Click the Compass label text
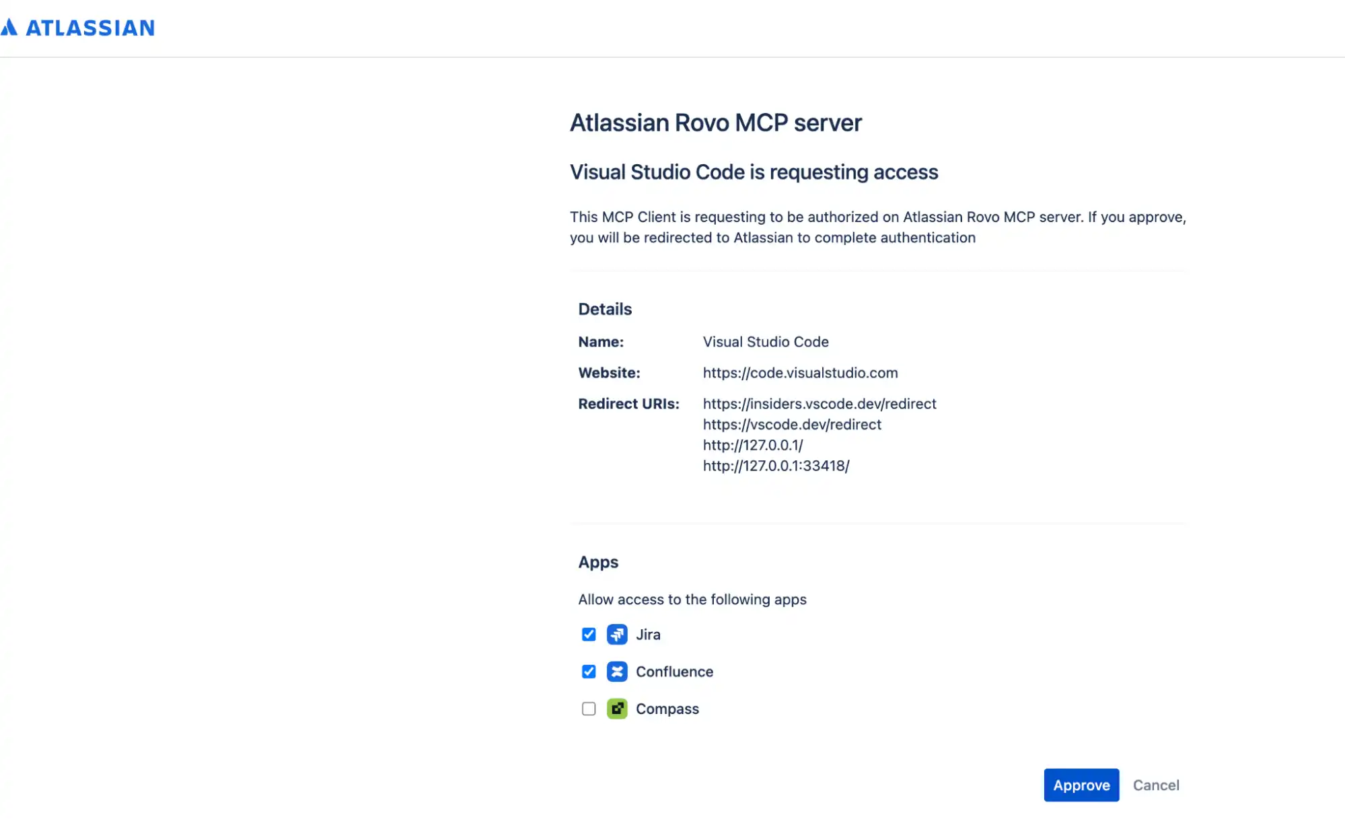 click(x=667, y=709)
